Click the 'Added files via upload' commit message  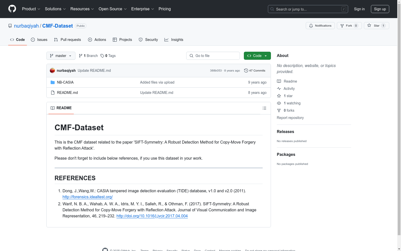tap(157, 82)
